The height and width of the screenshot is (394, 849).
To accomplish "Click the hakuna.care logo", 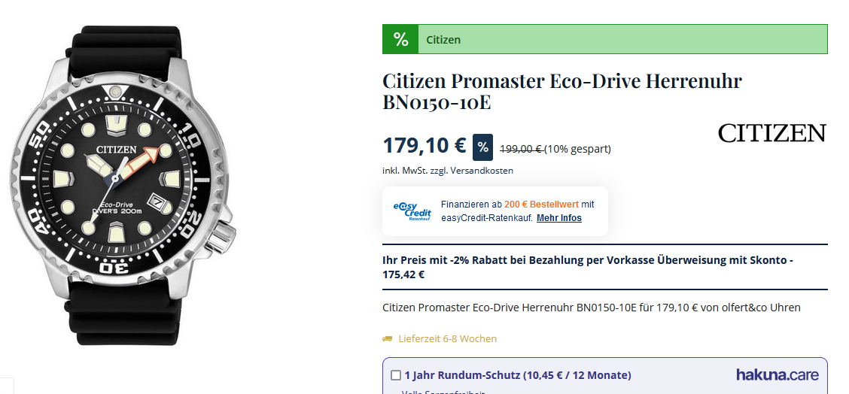I will pos(777,374).
